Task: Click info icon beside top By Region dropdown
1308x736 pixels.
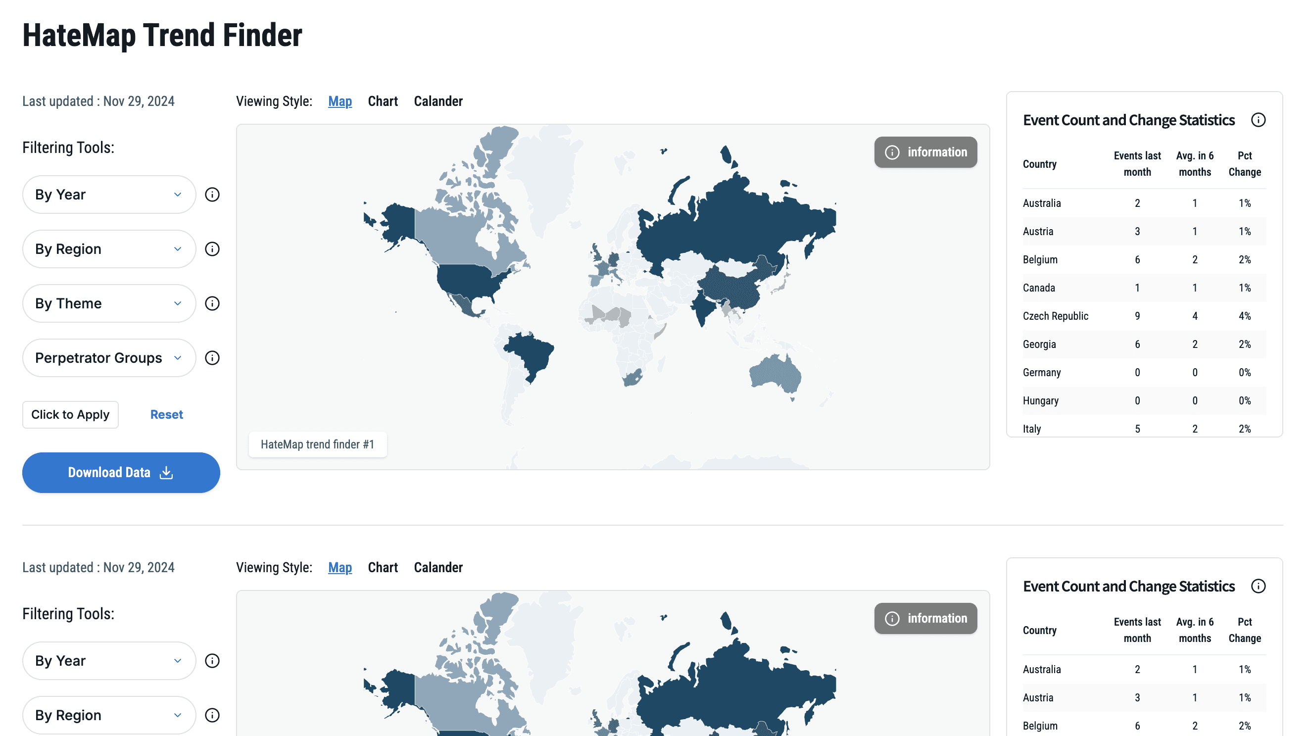Action: (212, 249)
